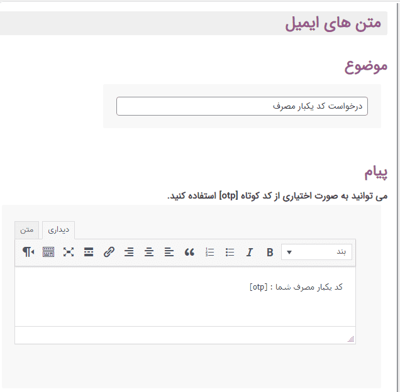Switch to the متن text tab
The height and width of the screenshot is (392, 400).
[x=27, y=230]
